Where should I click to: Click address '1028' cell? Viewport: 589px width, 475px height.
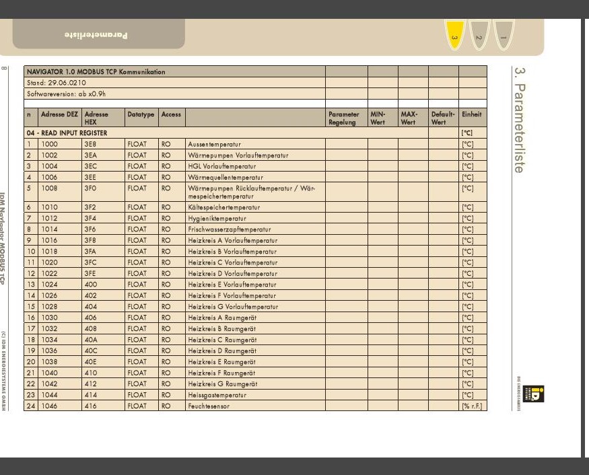click(x=59, y=306)
